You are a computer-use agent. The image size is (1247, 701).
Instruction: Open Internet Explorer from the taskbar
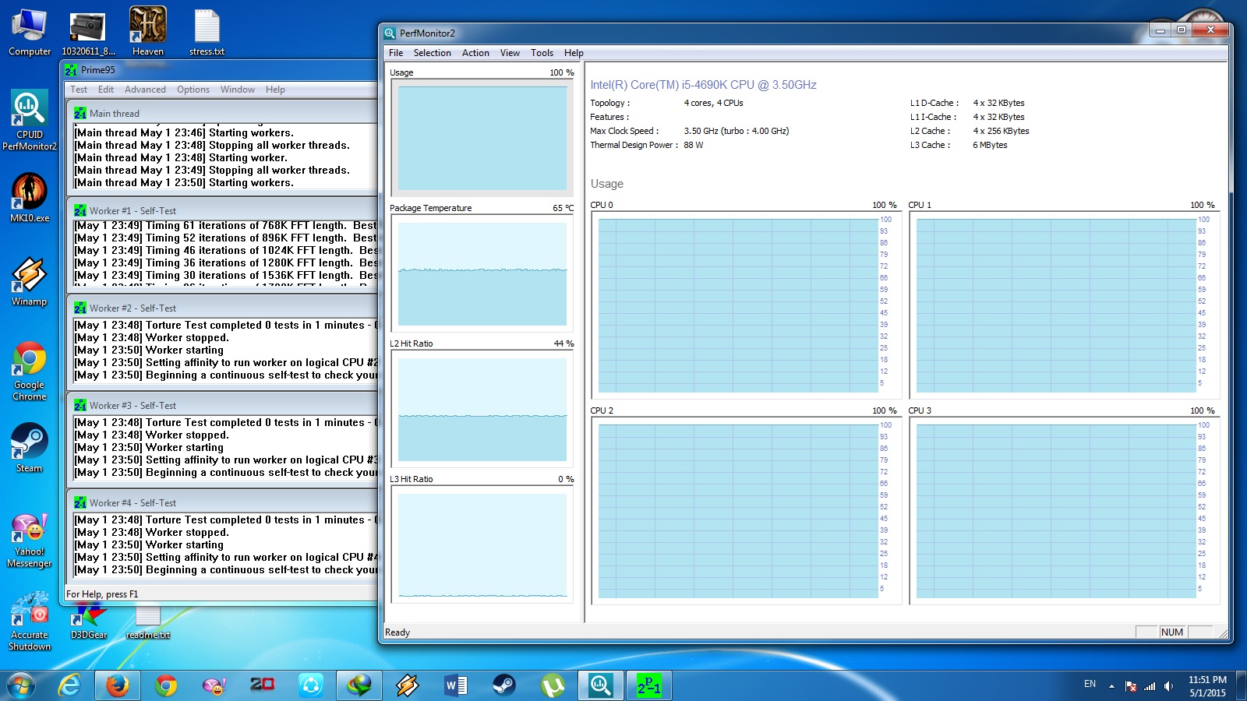[70, 685]
